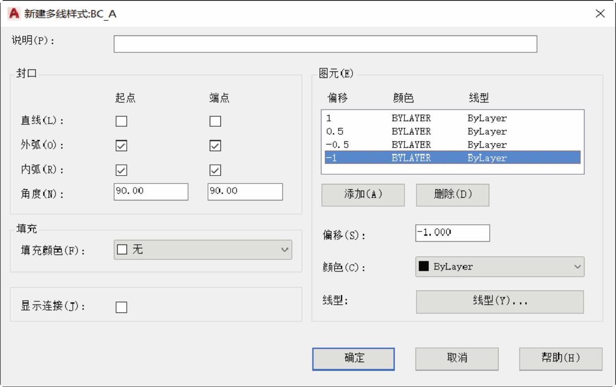Enable 直线 cap at start point
This screenshot has width=616, height=387.
[122, 121]
